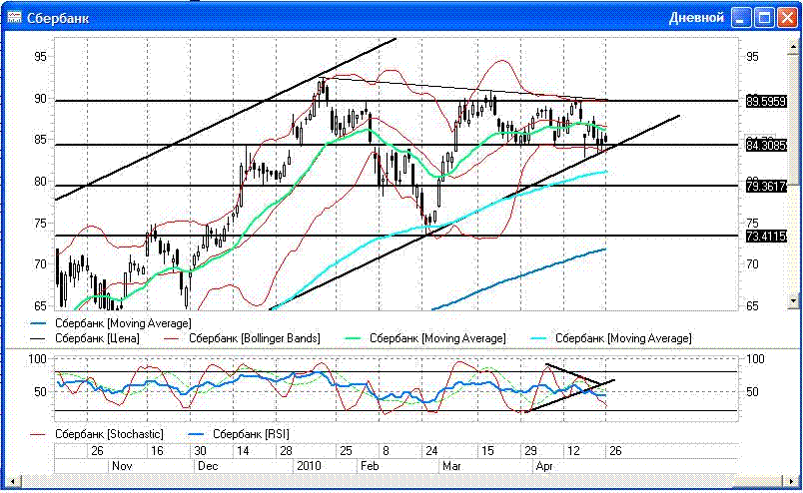This screenshot has height=493, width=803.
Task: Select the 84.3085 price level label
Action: [x=766, y=146]
